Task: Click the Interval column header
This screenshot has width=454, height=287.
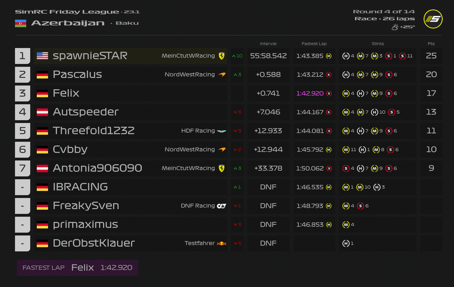Action: [x=268, y=44]
